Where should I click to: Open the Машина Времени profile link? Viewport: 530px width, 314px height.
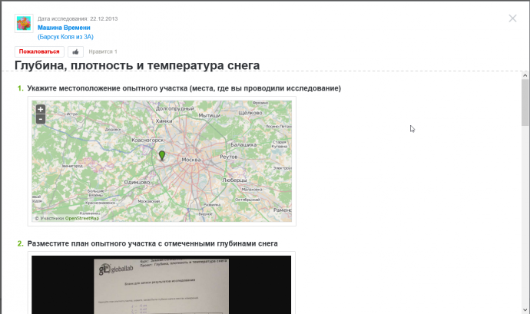coord(64,28)
